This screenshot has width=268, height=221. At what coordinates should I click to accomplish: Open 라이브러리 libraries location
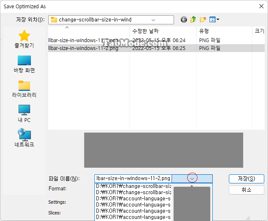click(24, 89)
